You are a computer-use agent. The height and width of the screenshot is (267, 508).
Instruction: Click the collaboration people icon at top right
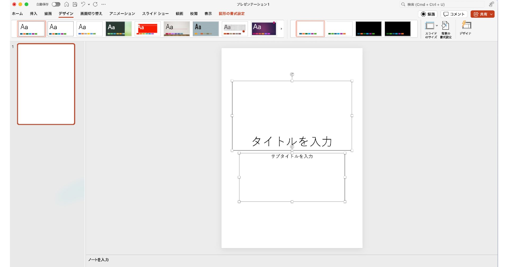click(x=491, y=4)
